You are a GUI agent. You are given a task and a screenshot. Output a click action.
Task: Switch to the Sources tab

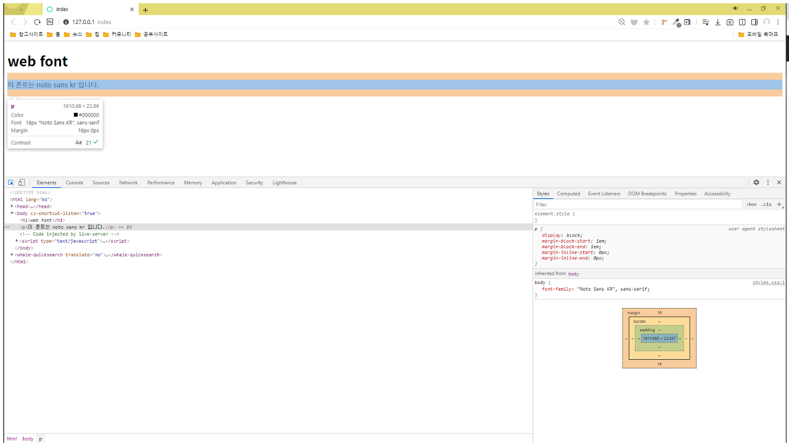pyautogui.click(x=101, y=182)
